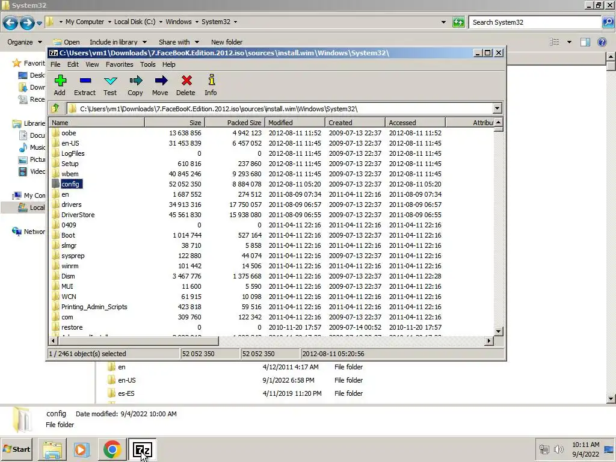
Task: Click the Open button in Explorer toolbar
Action: coord(66,42)
